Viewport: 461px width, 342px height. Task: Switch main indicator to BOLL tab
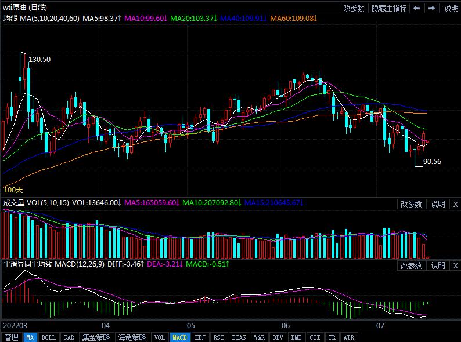coord(49,337)
